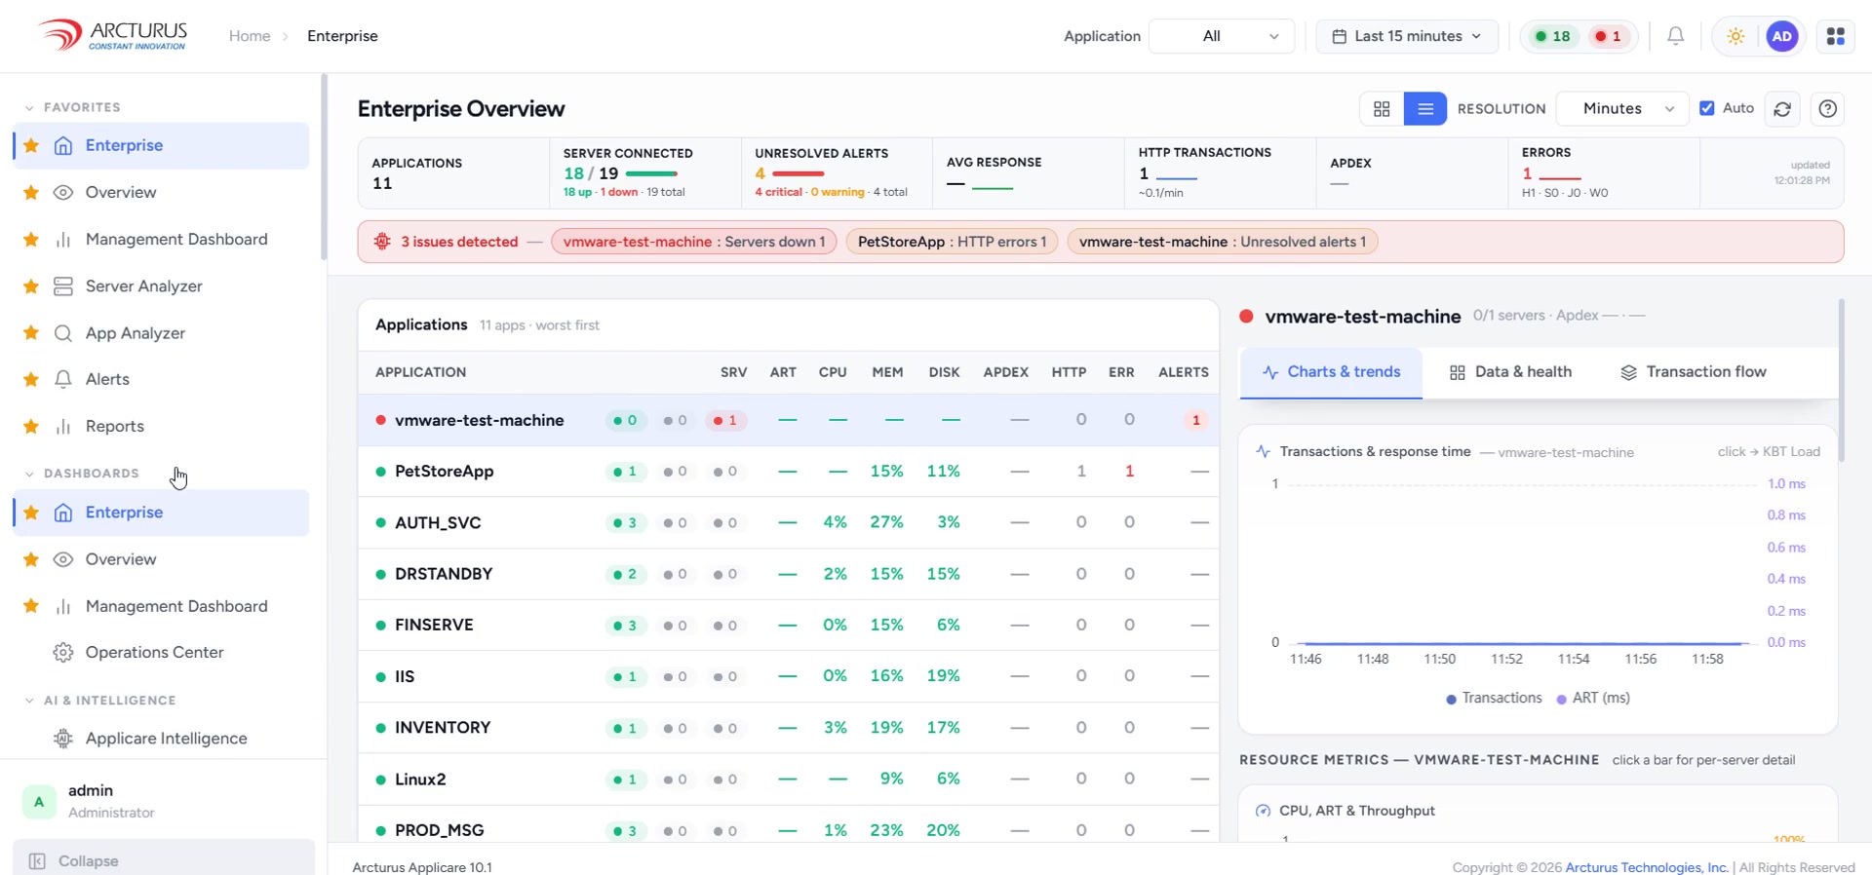Click the Unresolved alerts 1 issue chip
This screenshot has width=1872, height=875.
tap(1223, 242)
